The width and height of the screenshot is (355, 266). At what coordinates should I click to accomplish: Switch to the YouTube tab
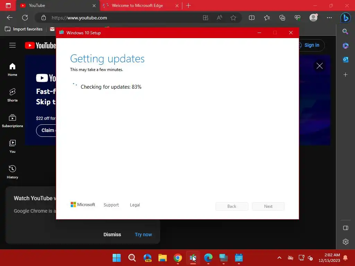tap(58, 6)
